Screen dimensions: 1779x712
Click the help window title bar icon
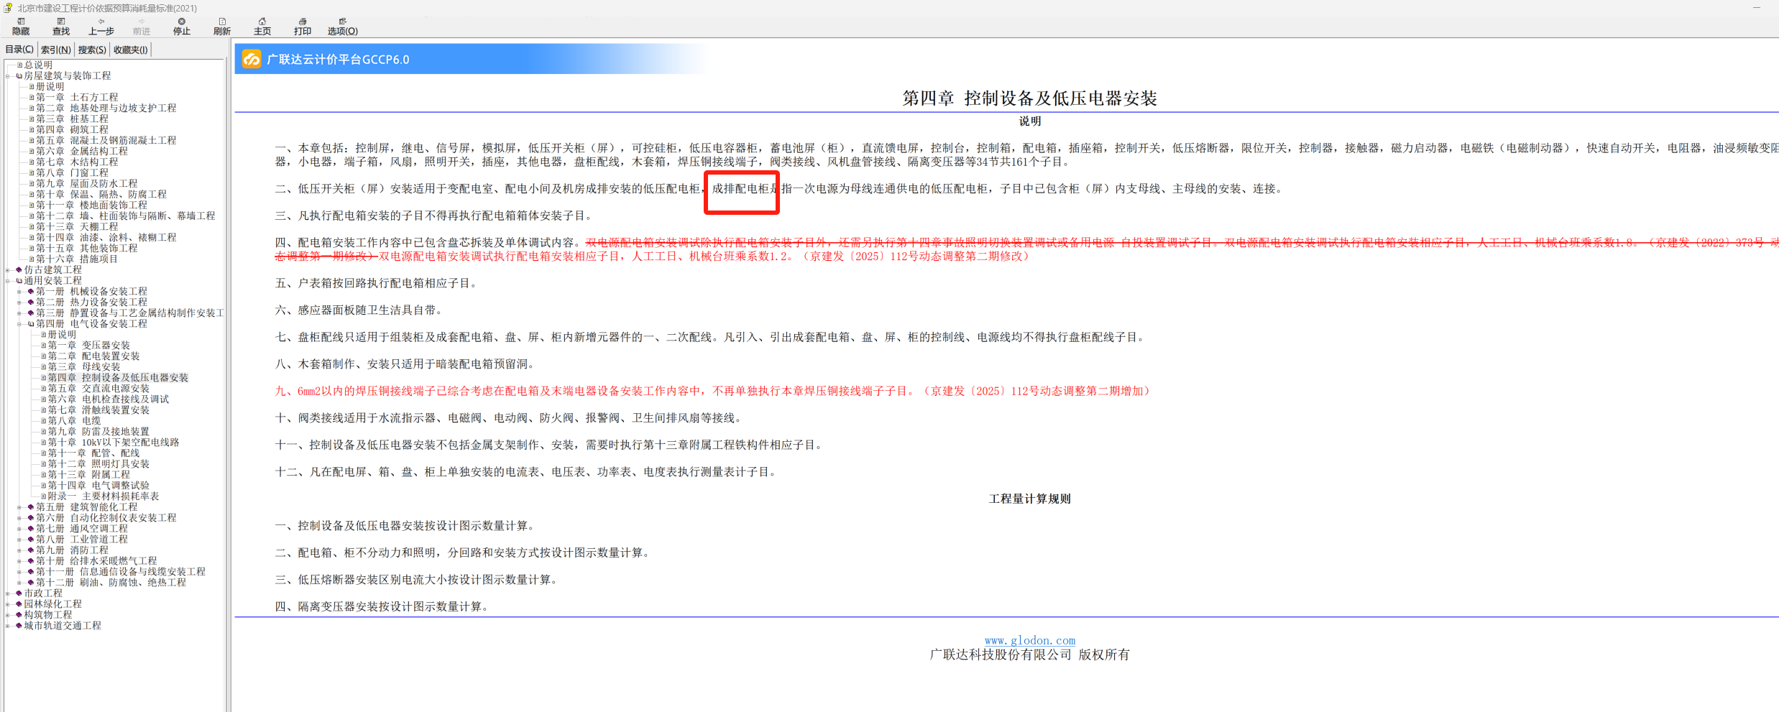(x=8, y=8)
